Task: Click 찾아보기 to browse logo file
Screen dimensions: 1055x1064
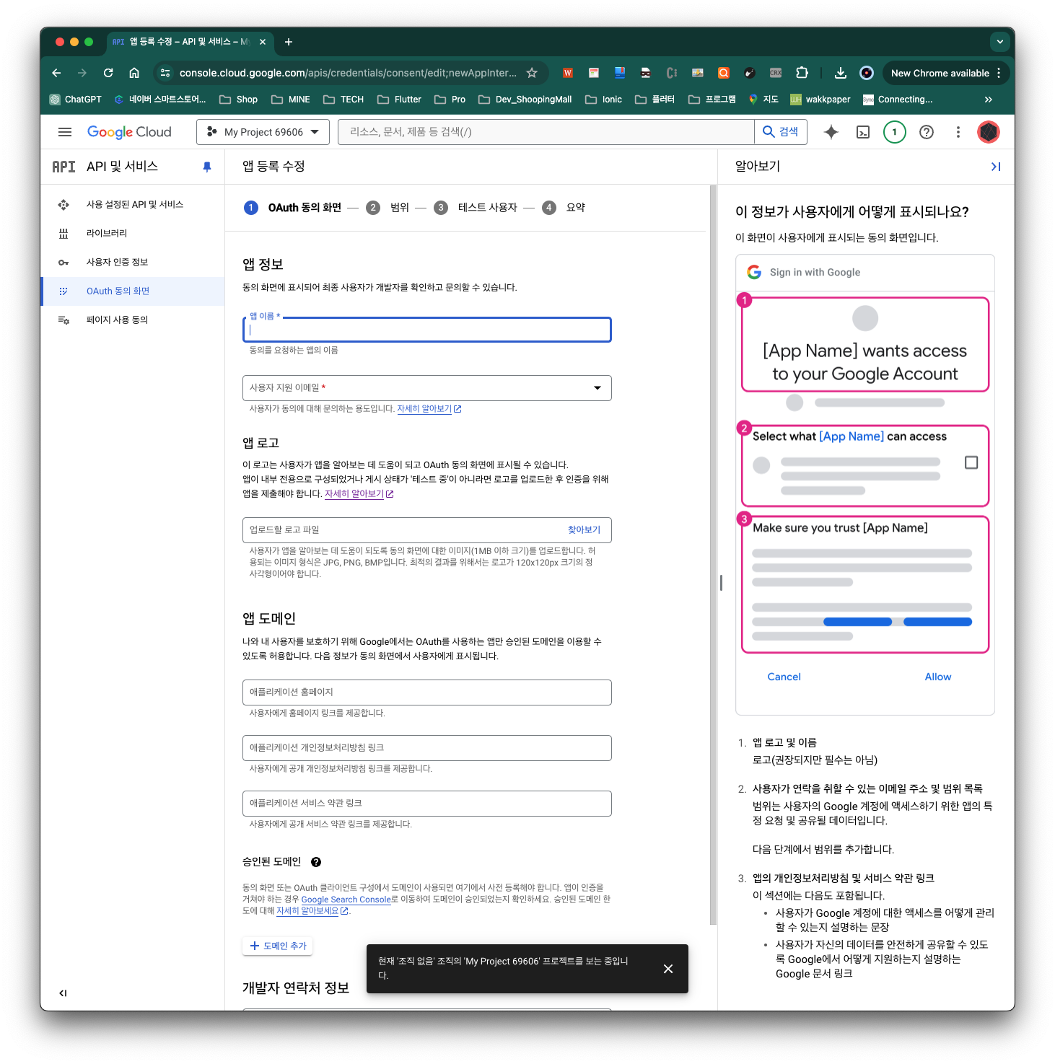Action: coord(584,530)
